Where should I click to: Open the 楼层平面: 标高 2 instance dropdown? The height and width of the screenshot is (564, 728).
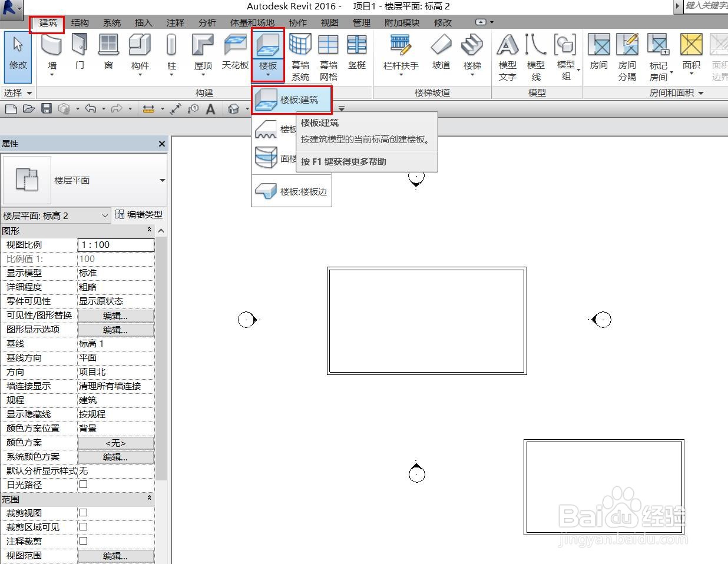click(56, 215)
